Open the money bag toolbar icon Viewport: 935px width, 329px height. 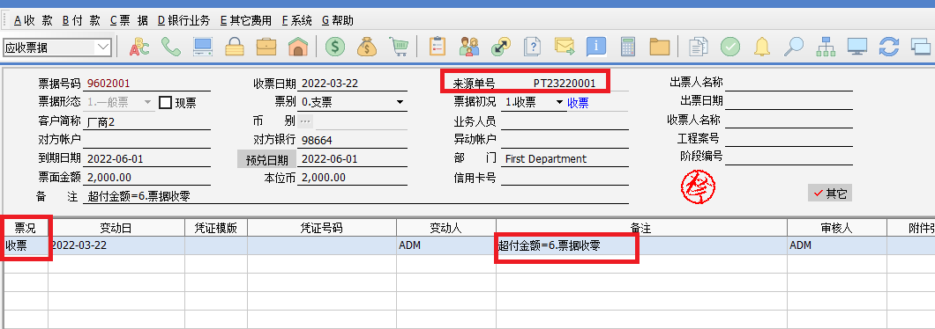[x=367, y=47]
